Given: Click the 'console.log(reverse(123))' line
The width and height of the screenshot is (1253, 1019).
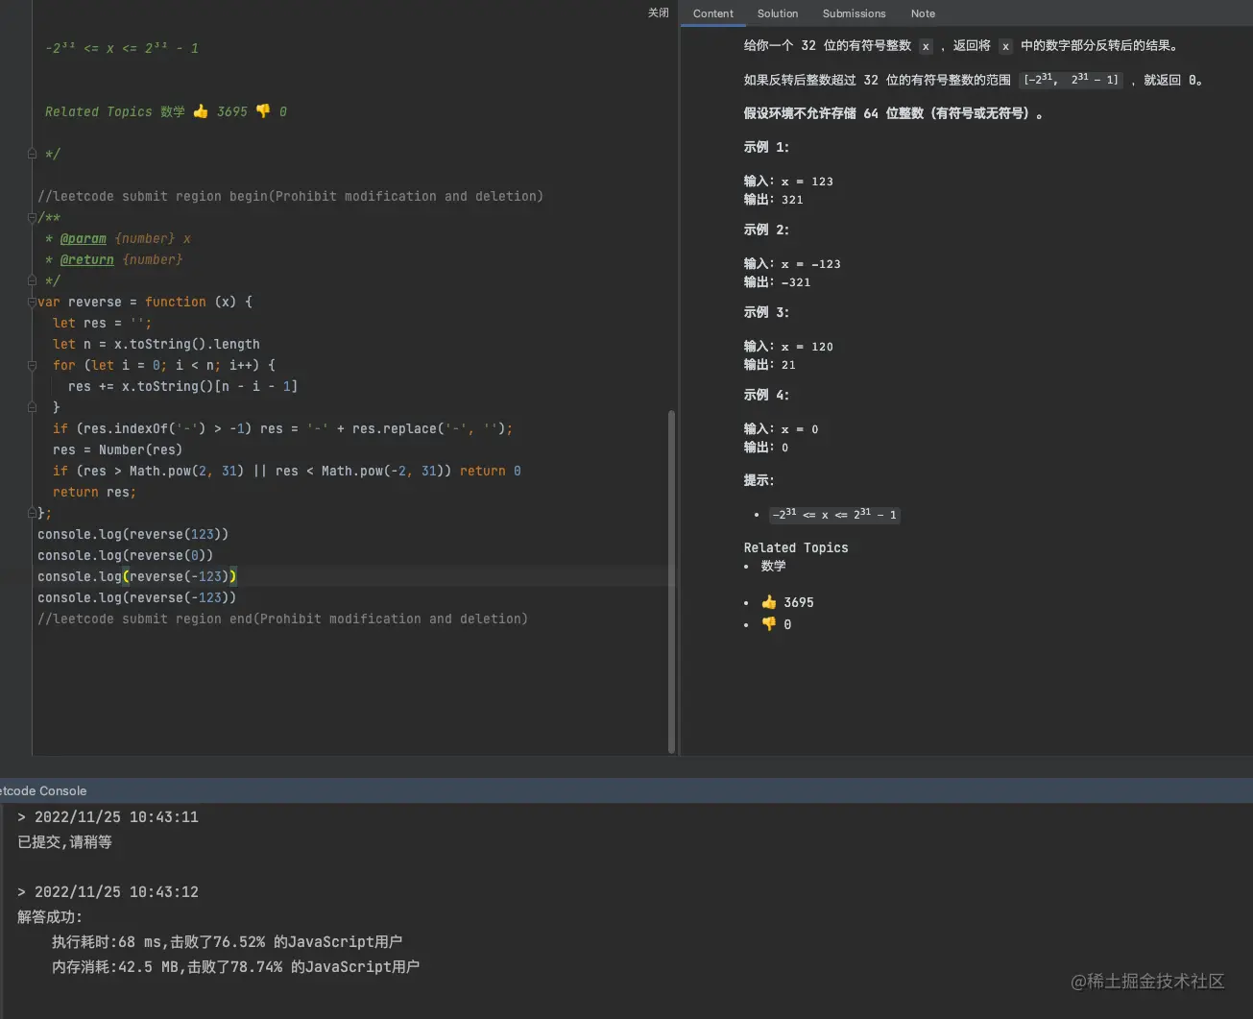Looking at the screenshot, I should coord(133,534).
